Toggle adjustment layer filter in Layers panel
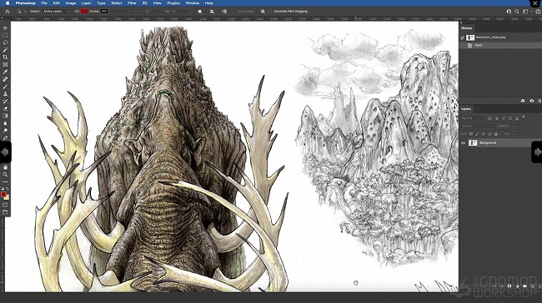Viewport: 542px width, 303px height. pyautogui.click(x=497, y=118)
